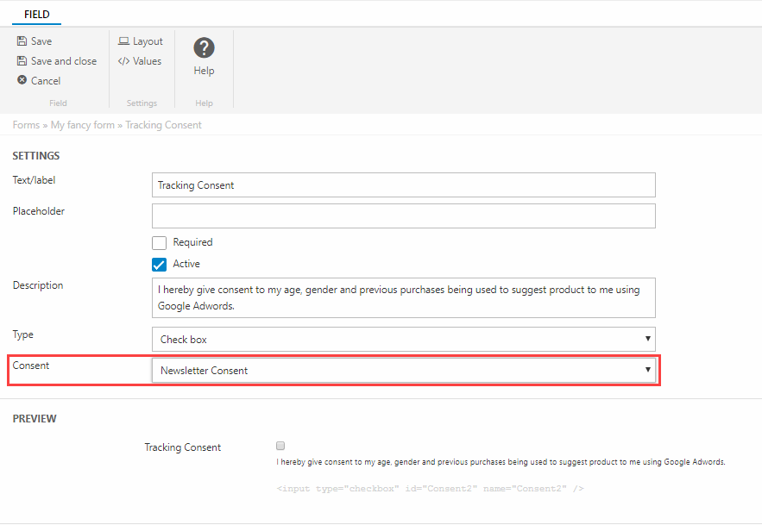Image resolution: width=762 pixels, height=525 pixels.
Task: Go to Forms in the breadcrumb
Action: click(26, 125)
